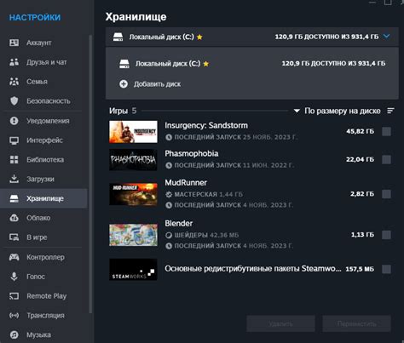Screen dimensions: 404x343
Task: Open the Безопасность section label
Action: coord(49,101)
